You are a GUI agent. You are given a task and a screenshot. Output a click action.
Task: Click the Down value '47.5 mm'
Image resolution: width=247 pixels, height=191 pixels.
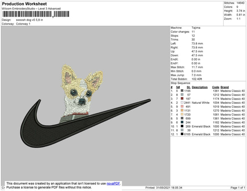[197, 56]
